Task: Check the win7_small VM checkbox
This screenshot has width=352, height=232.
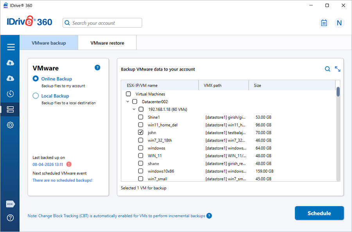Action: pos(140,179)
